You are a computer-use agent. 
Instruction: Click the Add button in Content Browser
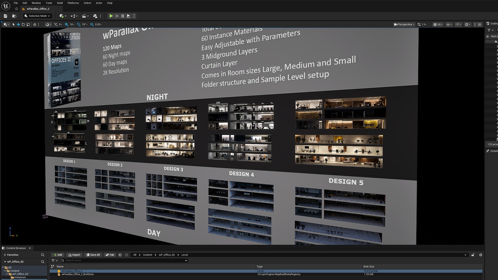point(58,255)
